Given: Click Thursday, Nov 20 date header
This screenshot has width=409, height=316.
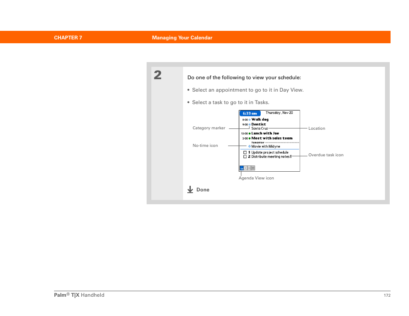Looking at the screenshot, I should click(x=279, y=113).
